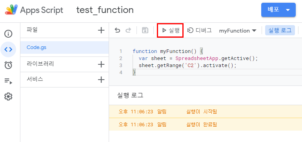
Task: Toggle the 실행 로그 button
Action: [x=280, y=30]
